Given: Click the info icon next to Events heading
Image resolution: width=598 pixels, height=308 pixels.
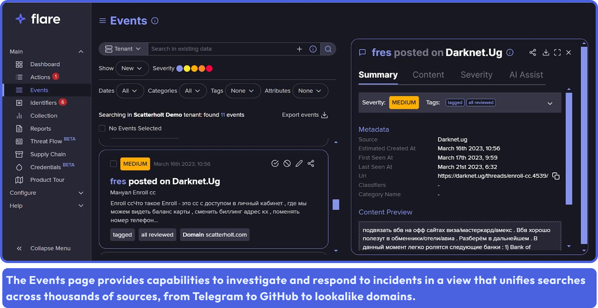Looking at the screenshot, I should click(155, 21).
